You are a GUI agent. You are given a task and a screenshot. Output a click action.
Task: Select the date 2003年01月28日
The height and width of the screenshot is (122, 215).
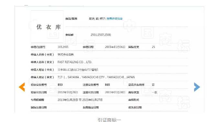tap(115, 92)
